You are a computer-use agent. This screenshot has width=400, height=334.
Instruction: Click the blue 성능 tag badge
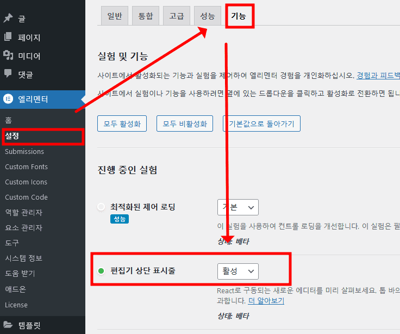click(120, 219)
